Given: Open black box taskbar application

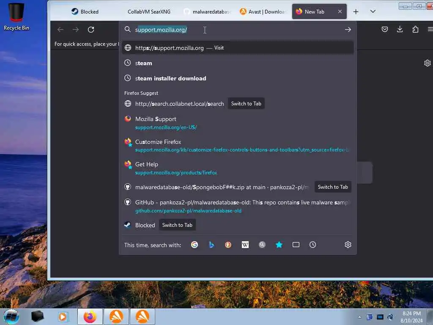Looking at the screenshot, I should 37,317.
